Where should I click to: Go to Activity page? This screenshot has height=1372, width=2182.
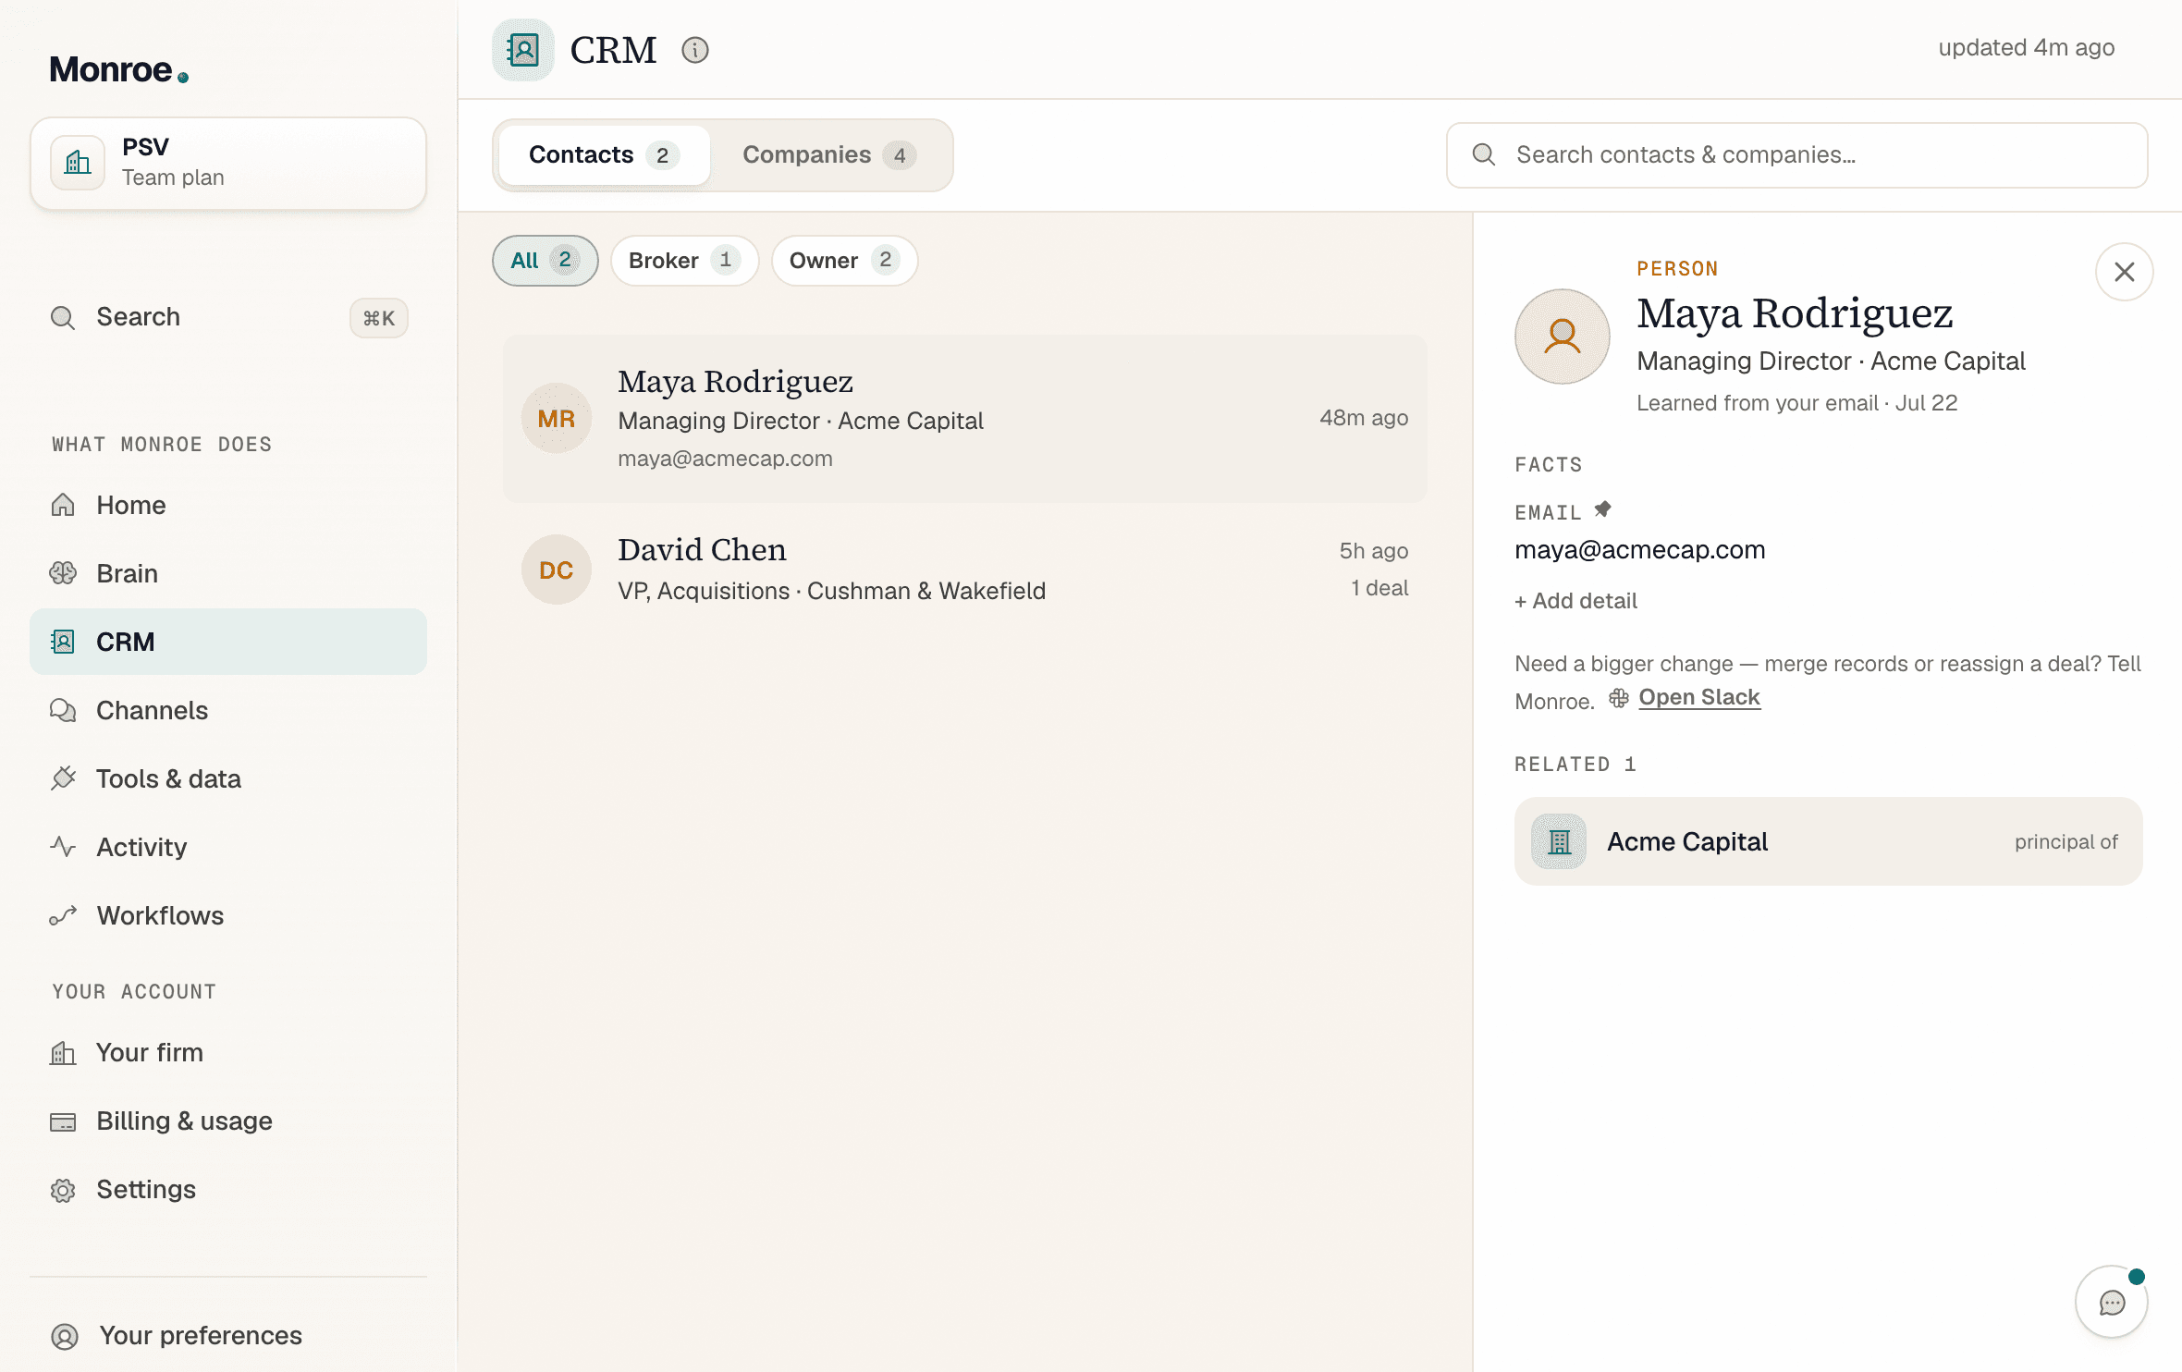point(228,847)
